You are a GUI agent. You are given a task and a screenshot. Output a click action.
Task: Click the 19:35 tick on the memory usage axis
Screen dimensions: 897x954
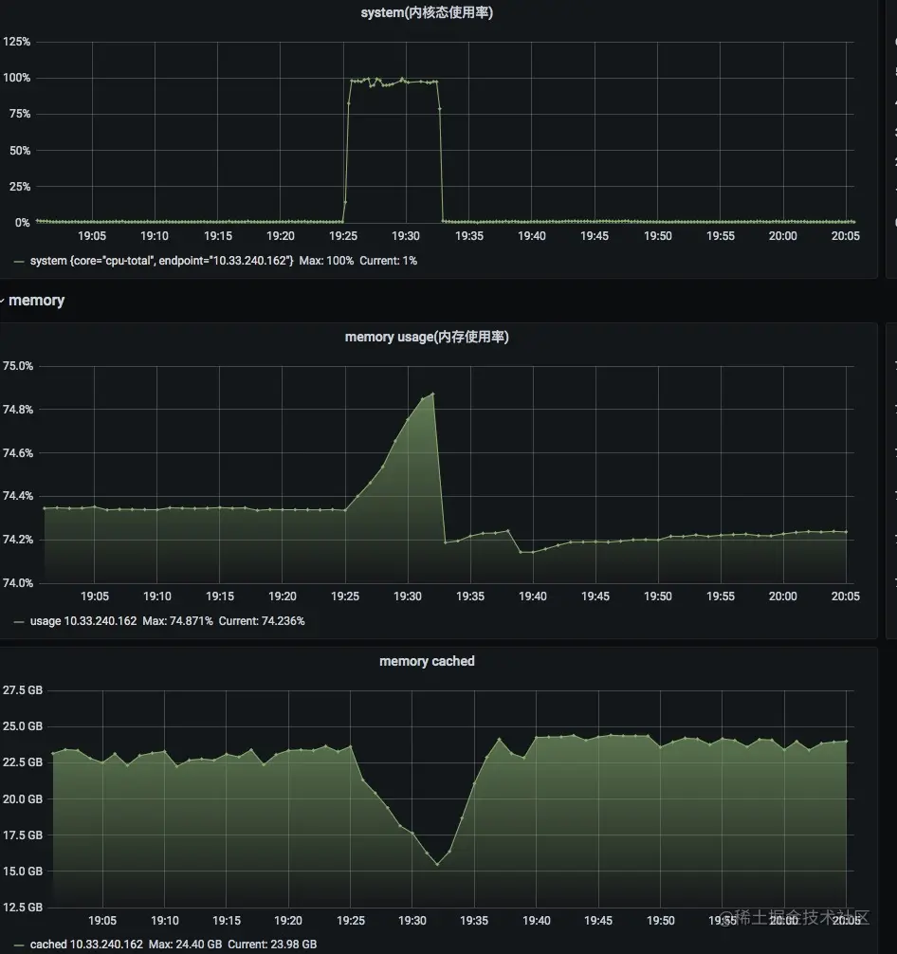pos(470,596)
